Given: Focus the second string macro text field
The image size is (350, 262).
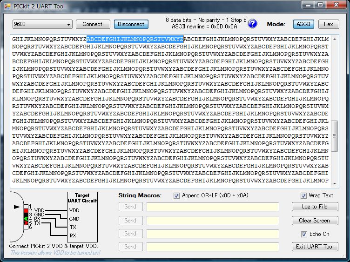Looking at the screenshot, I should click(213, 221).
